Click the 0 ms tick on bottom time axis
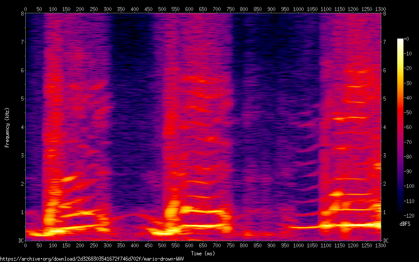419x262 pixels. pos(25,246)
